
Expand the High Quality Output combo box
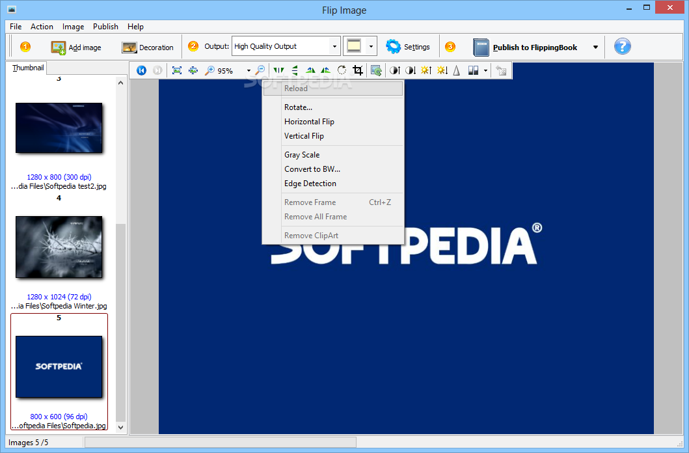pos(334,46)
